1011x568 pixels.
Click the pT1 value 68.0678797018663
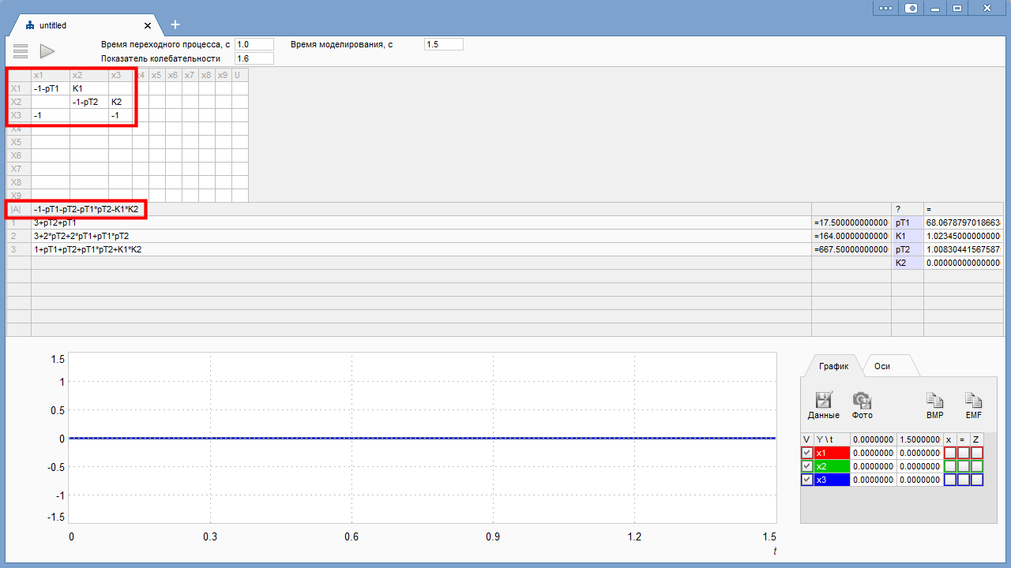[964, 222]
